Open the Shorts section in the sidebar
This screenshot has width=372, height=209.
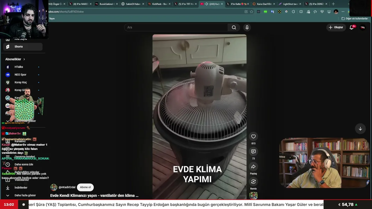pos(23,46)
